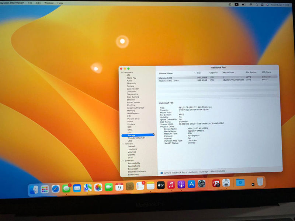The width and height of the screenshot is (295, 221).
Task: Open the Mail app in the Dock
Action: [77, 188]
